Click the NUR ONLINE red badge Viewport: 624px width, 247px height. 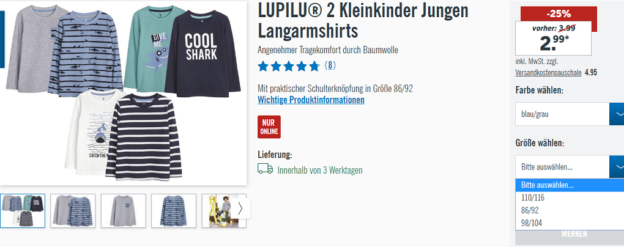click(269, 127)
